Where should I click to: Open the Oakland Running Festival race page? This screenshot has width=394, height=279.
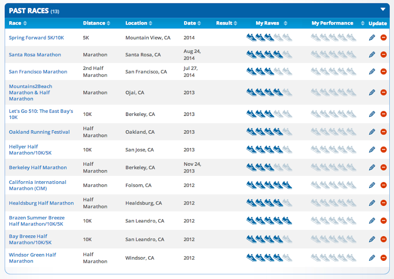pos(39,132)
